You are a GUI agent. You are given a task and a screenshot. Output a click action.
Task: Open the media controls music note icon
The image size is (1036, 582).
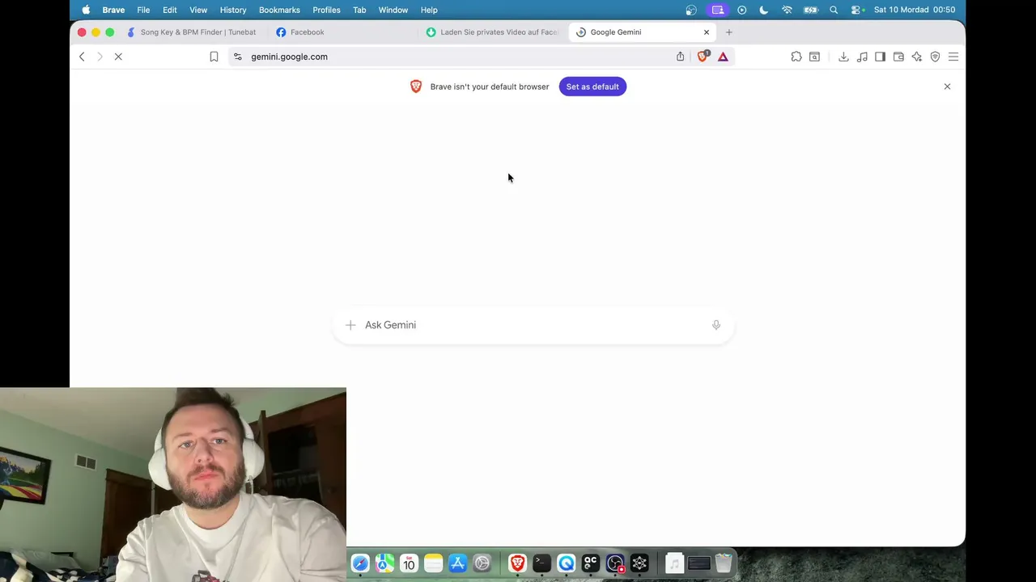point(862,57)
